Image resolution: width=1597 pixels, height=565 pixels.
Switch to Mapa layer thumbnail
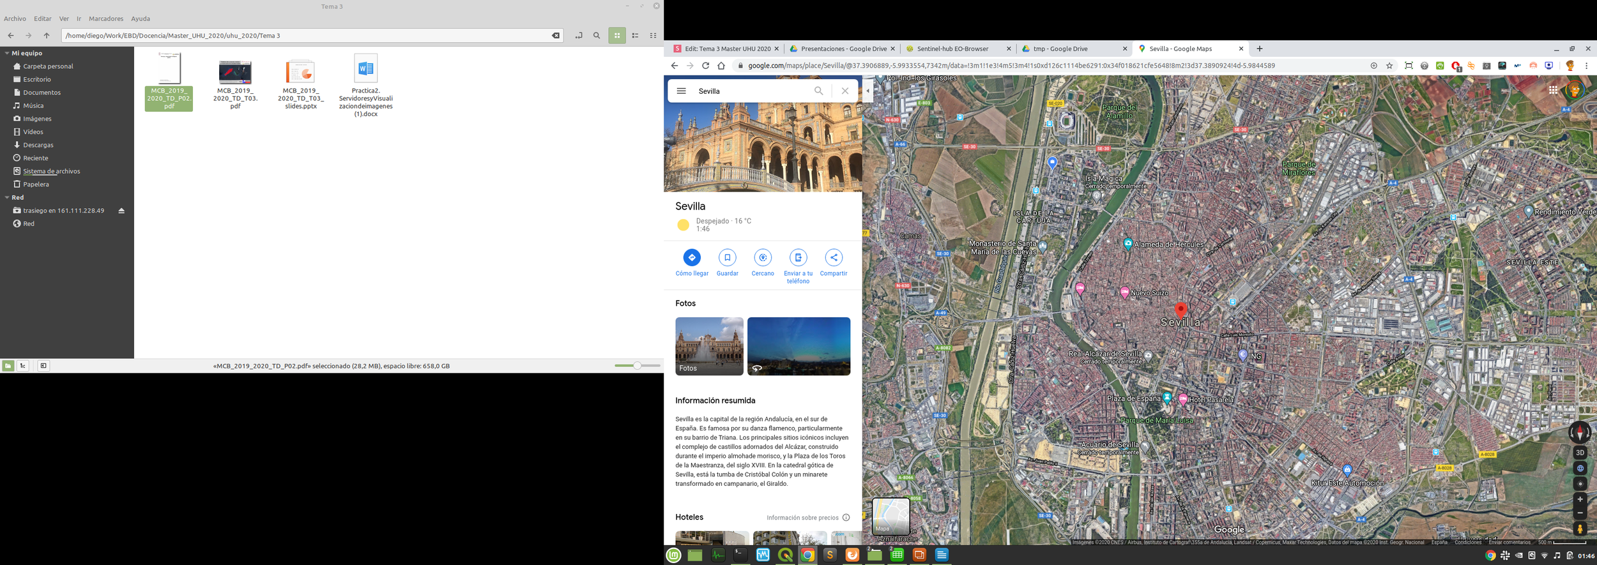[x=890, y=516]
